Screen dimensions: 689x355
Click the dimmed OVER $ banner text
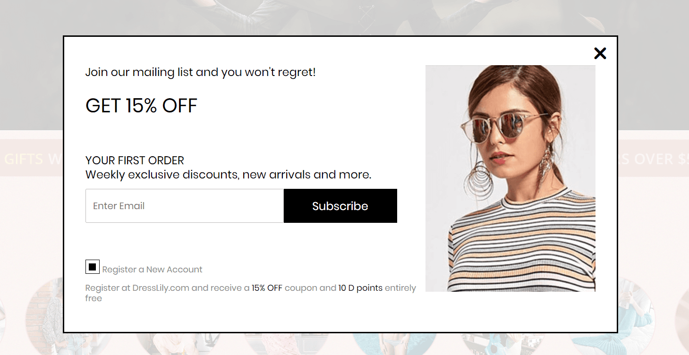pos(654,159)
